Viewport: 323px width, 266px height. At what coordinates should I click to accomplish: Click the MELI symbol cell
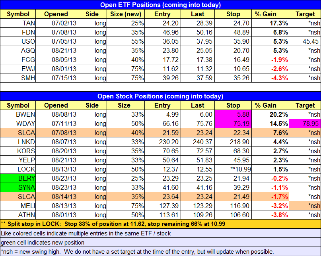pyautogui.click(x=18, y=206)
